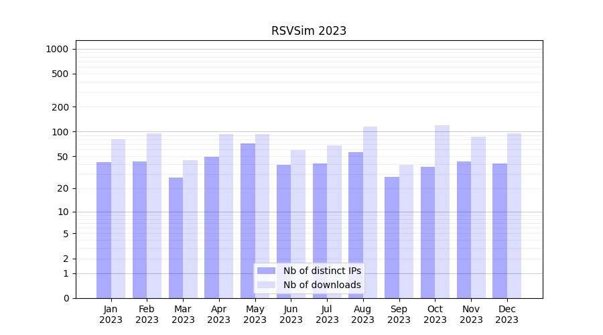Click the May distinct IPs bar
This screenshot has width=603, height=335.
point(248,220)
